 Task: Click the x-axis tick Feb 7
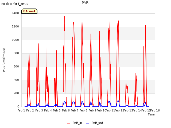click(x=75, y=110)
